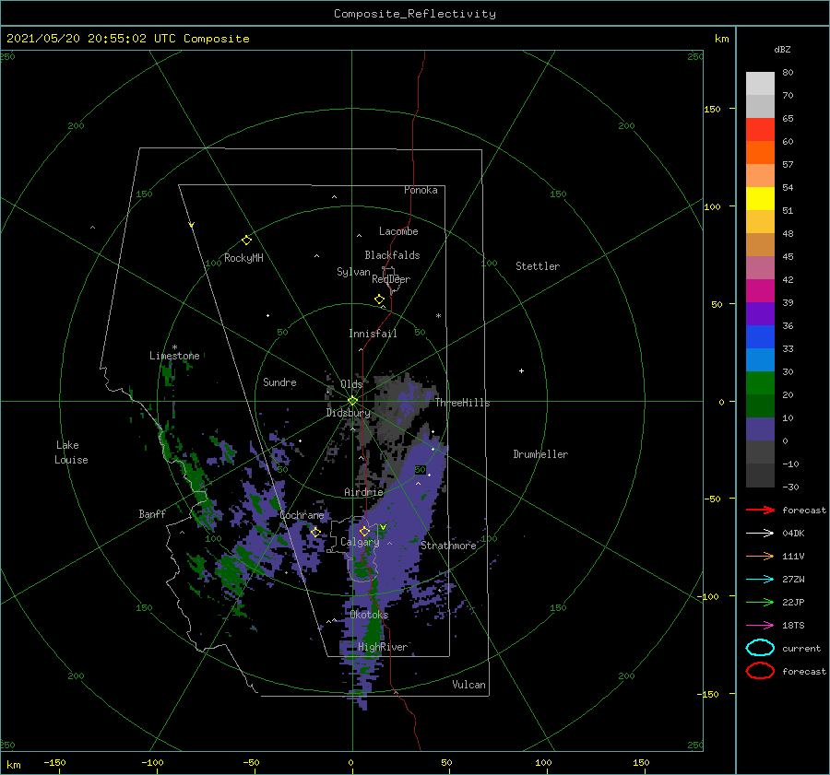Click the Limestone label
The height and width of the screenshot is (775, 830).
[174, 356]
